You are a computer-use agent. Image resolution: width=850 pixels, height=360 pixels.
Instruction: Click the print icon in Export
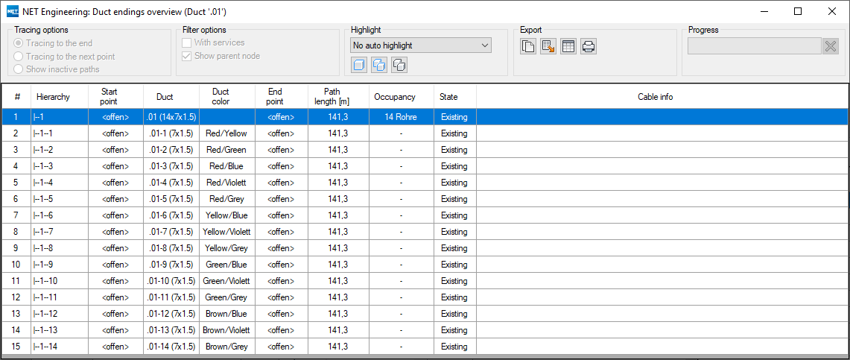click(x=589, y=47)
